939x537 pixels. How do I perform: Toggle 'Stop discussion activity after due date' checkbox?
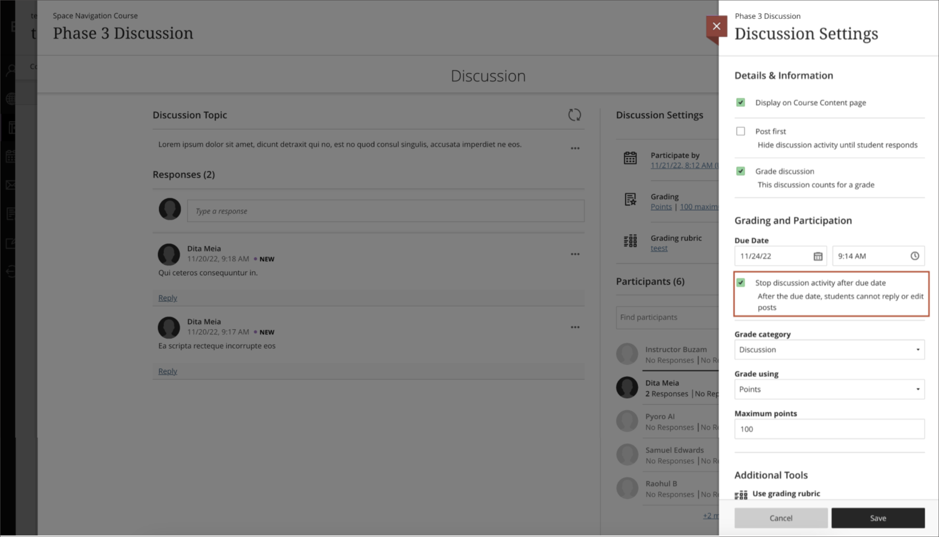coord(741,282)
